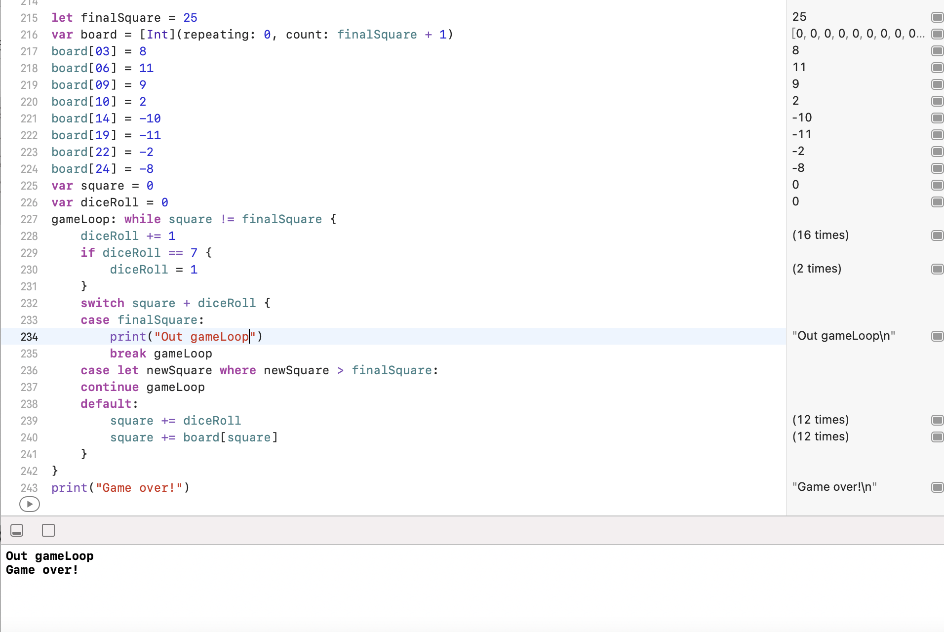The image size is (944, 632).
Task: Click the "continue gameLoop" statement
Action: [x=143, y=387]
